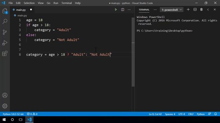This screenshot has height=123, width=220.
Task: Open the Windows Start menu
Action: (x=4, y=120)
